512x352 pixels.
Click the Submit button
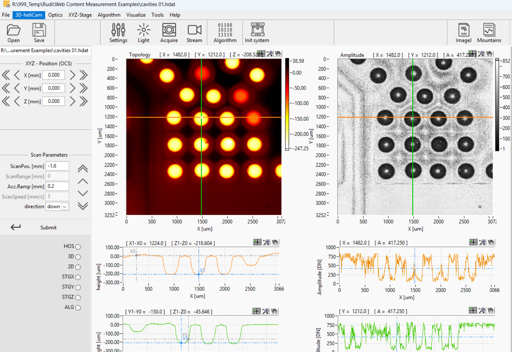(48, 228)
